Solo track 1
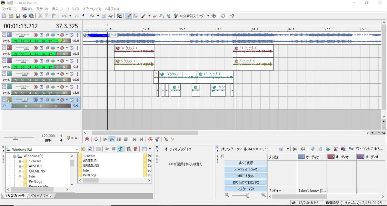Screen dimensions: 387x206 click(77, 35)
